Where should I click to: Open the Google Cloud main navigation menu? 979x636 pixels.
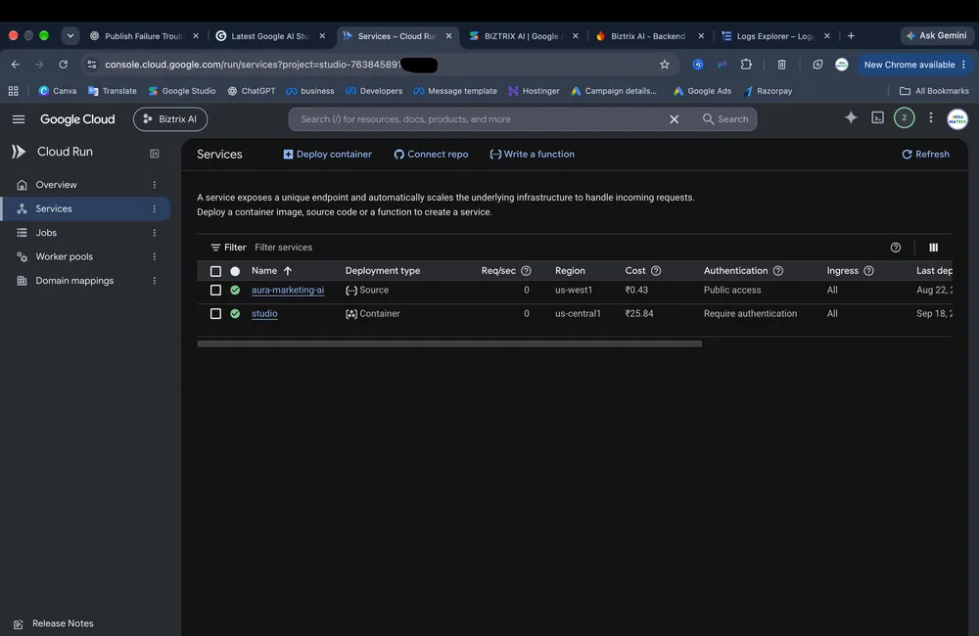pyautogui.click(x=19, y=119)
